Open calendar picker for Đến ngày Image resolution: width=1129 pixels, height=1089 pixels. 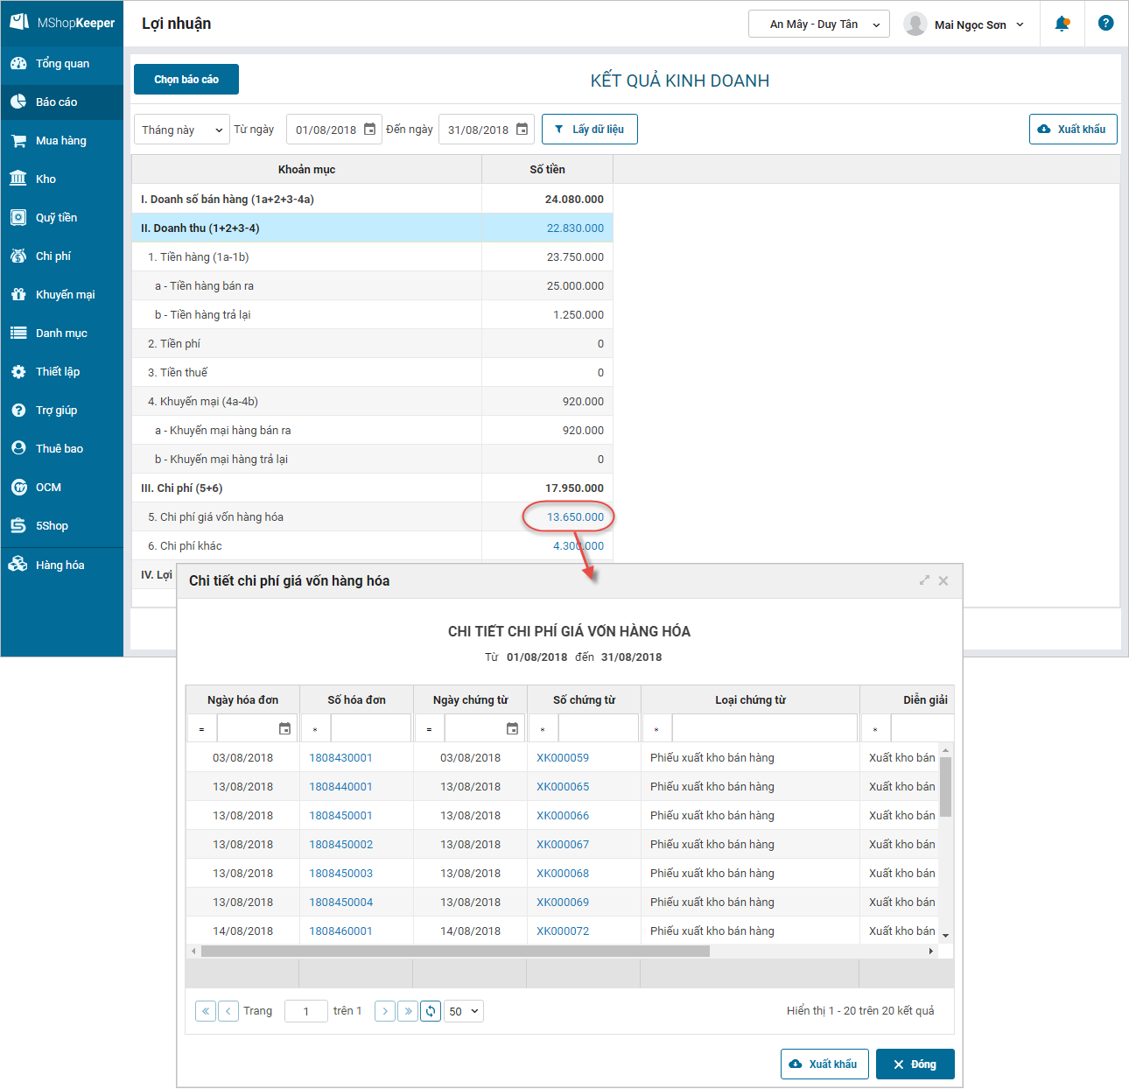click(522, 130)
